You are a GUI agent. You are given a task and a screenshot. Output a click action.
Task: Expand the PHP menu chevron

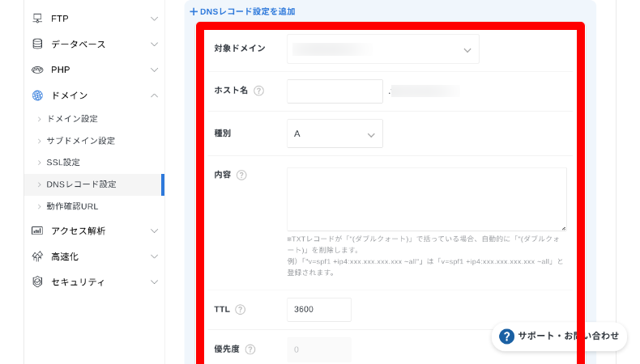point(154,70)
